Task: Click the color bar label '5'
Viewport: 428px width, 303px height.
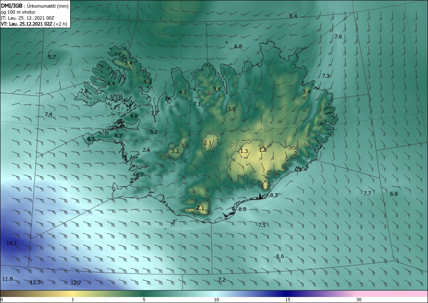Action: pos(144,300)
